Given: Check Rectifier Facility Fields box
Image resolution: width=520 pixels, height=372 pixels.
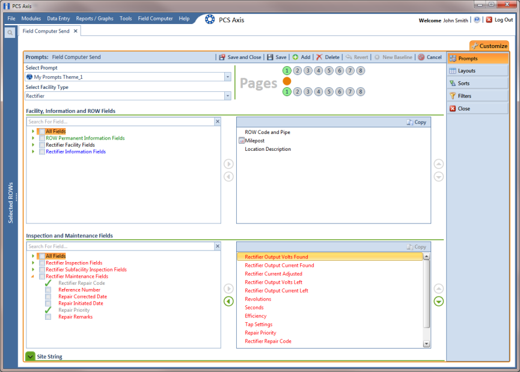Looking at the screenshot, I should pos(42,145).
